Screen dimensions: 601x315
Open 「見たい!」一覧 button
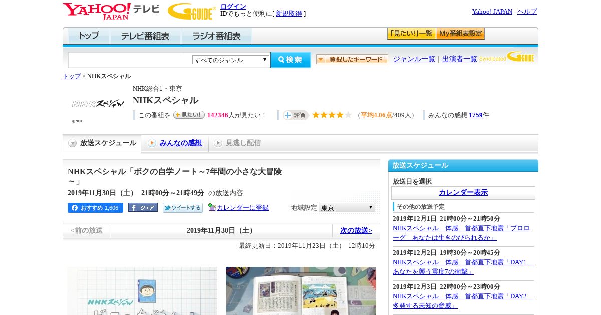coord(411,34)
